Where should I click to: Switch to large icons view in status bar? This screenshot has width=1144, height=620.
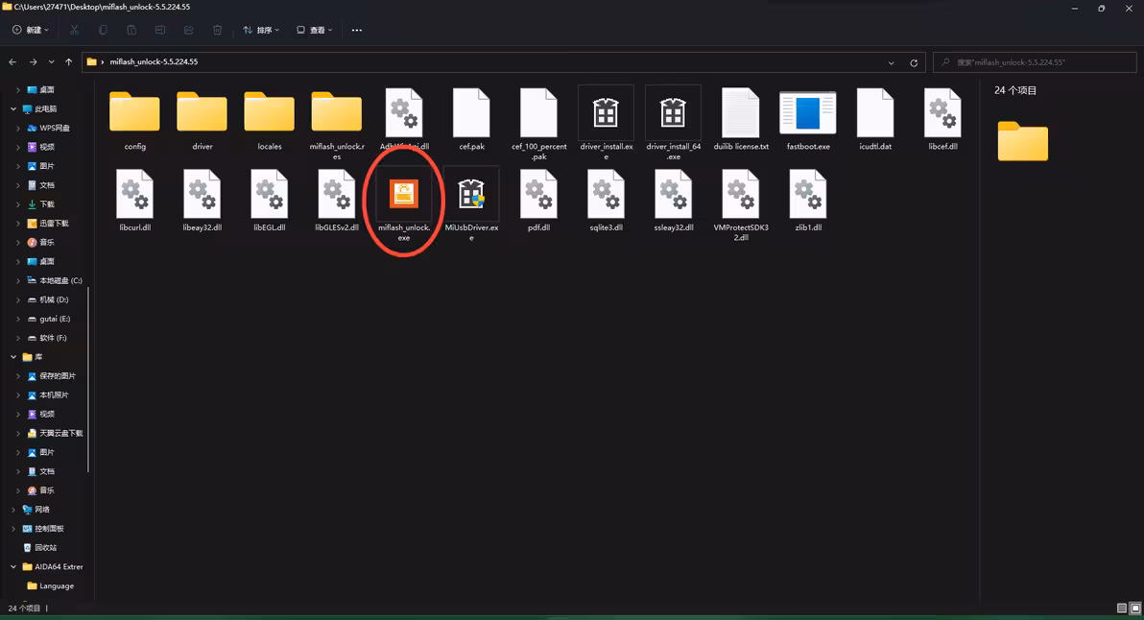click(1134, 608)
